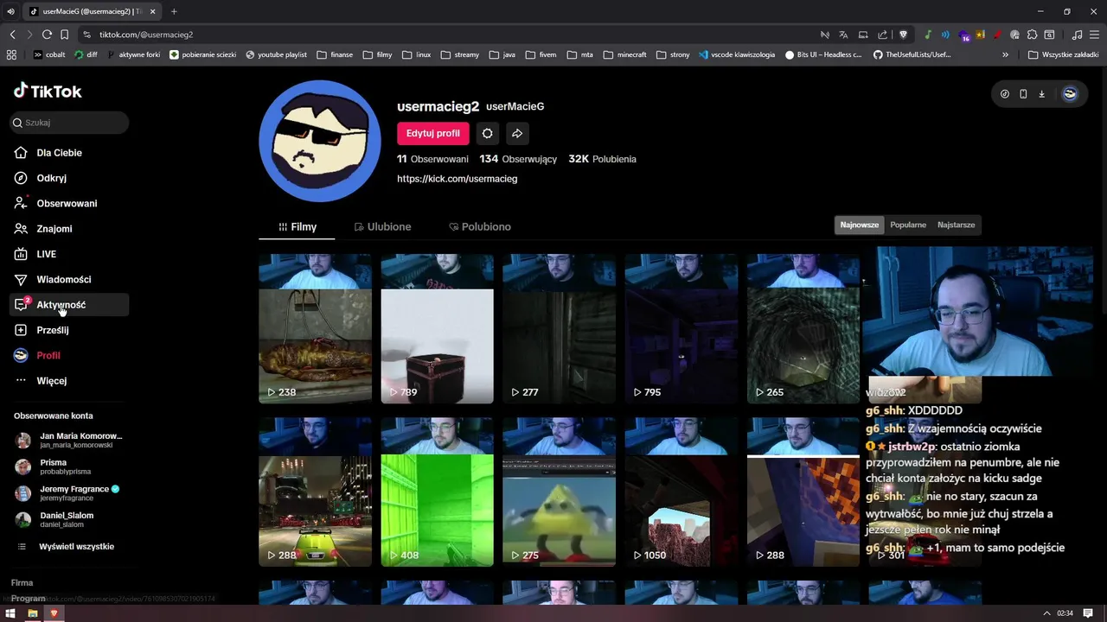Open the video with 265 views
The width and height of the screenshot is (1107, 622).
coord(803,328)
